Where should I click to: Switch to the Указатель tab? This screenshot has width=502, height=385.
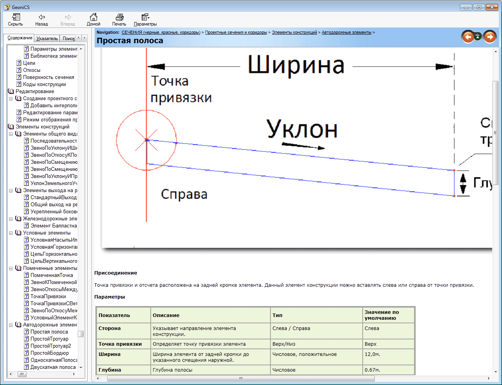point(47,38)
